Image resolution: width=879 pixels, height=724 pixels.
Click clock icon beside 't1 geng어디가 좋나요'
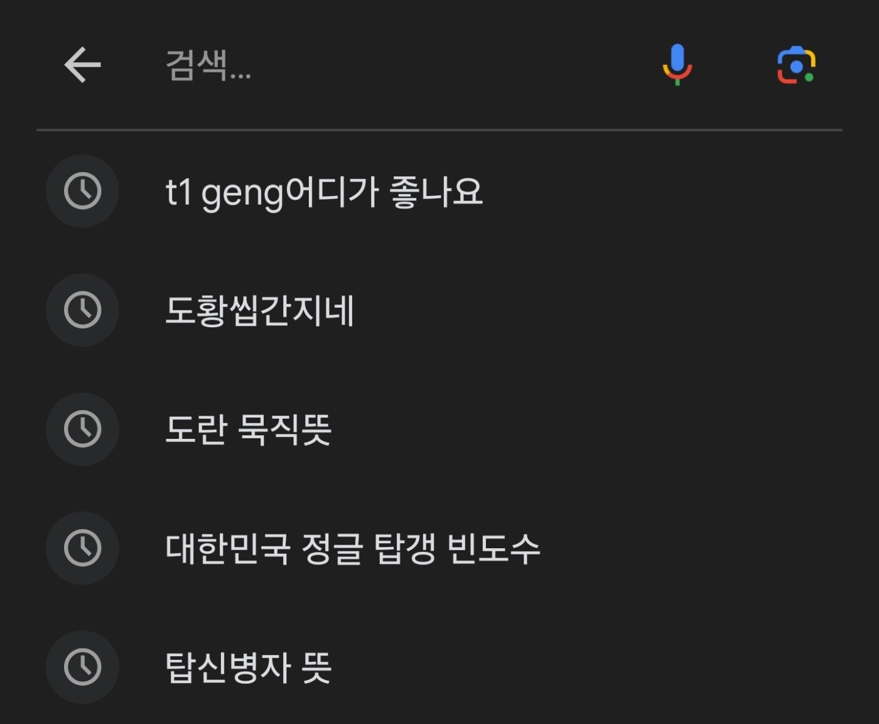pos(82,191)
